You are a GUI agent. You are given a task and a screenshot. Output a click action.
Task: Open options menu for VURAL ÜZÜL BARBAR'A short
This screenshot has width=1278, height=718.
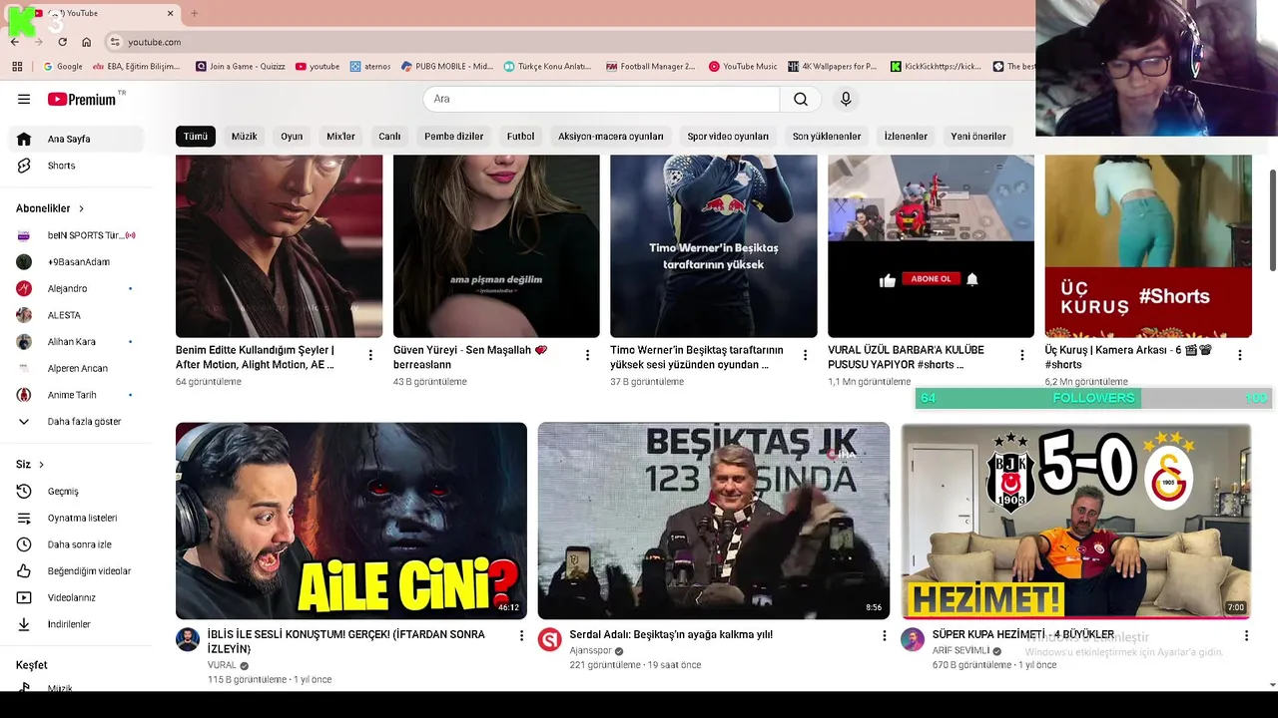(x=1021, y=355)
